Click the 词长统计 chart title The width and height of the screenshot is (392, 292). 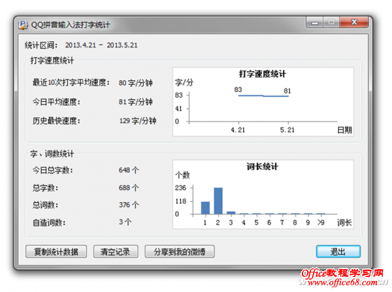pyautogui.click(x=262, y=167)
